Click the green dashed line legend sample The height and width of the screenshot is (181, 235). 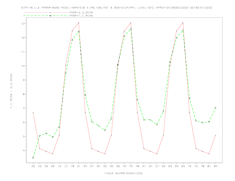tap(46, 16)
